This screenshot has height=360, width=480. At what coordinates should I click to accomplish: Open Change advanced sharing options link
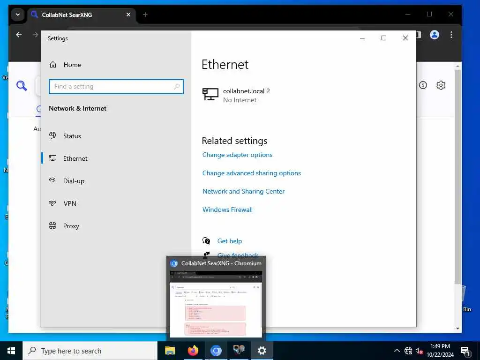coord(252,173)
